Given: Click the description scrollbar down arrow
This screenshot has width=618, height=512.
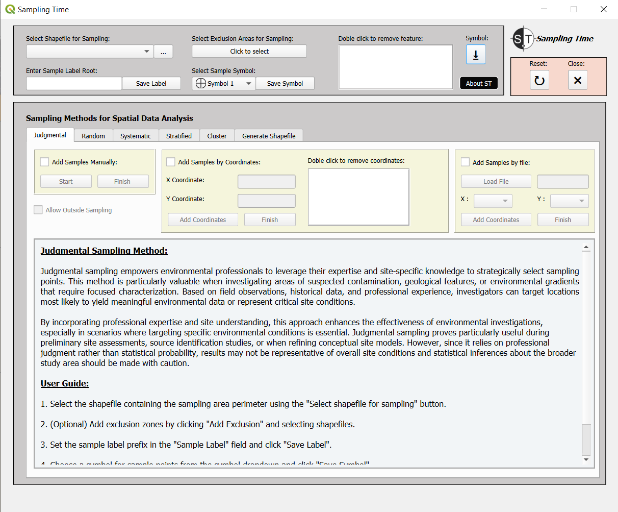Looking at the screenshot, I should tap(586, 459).
